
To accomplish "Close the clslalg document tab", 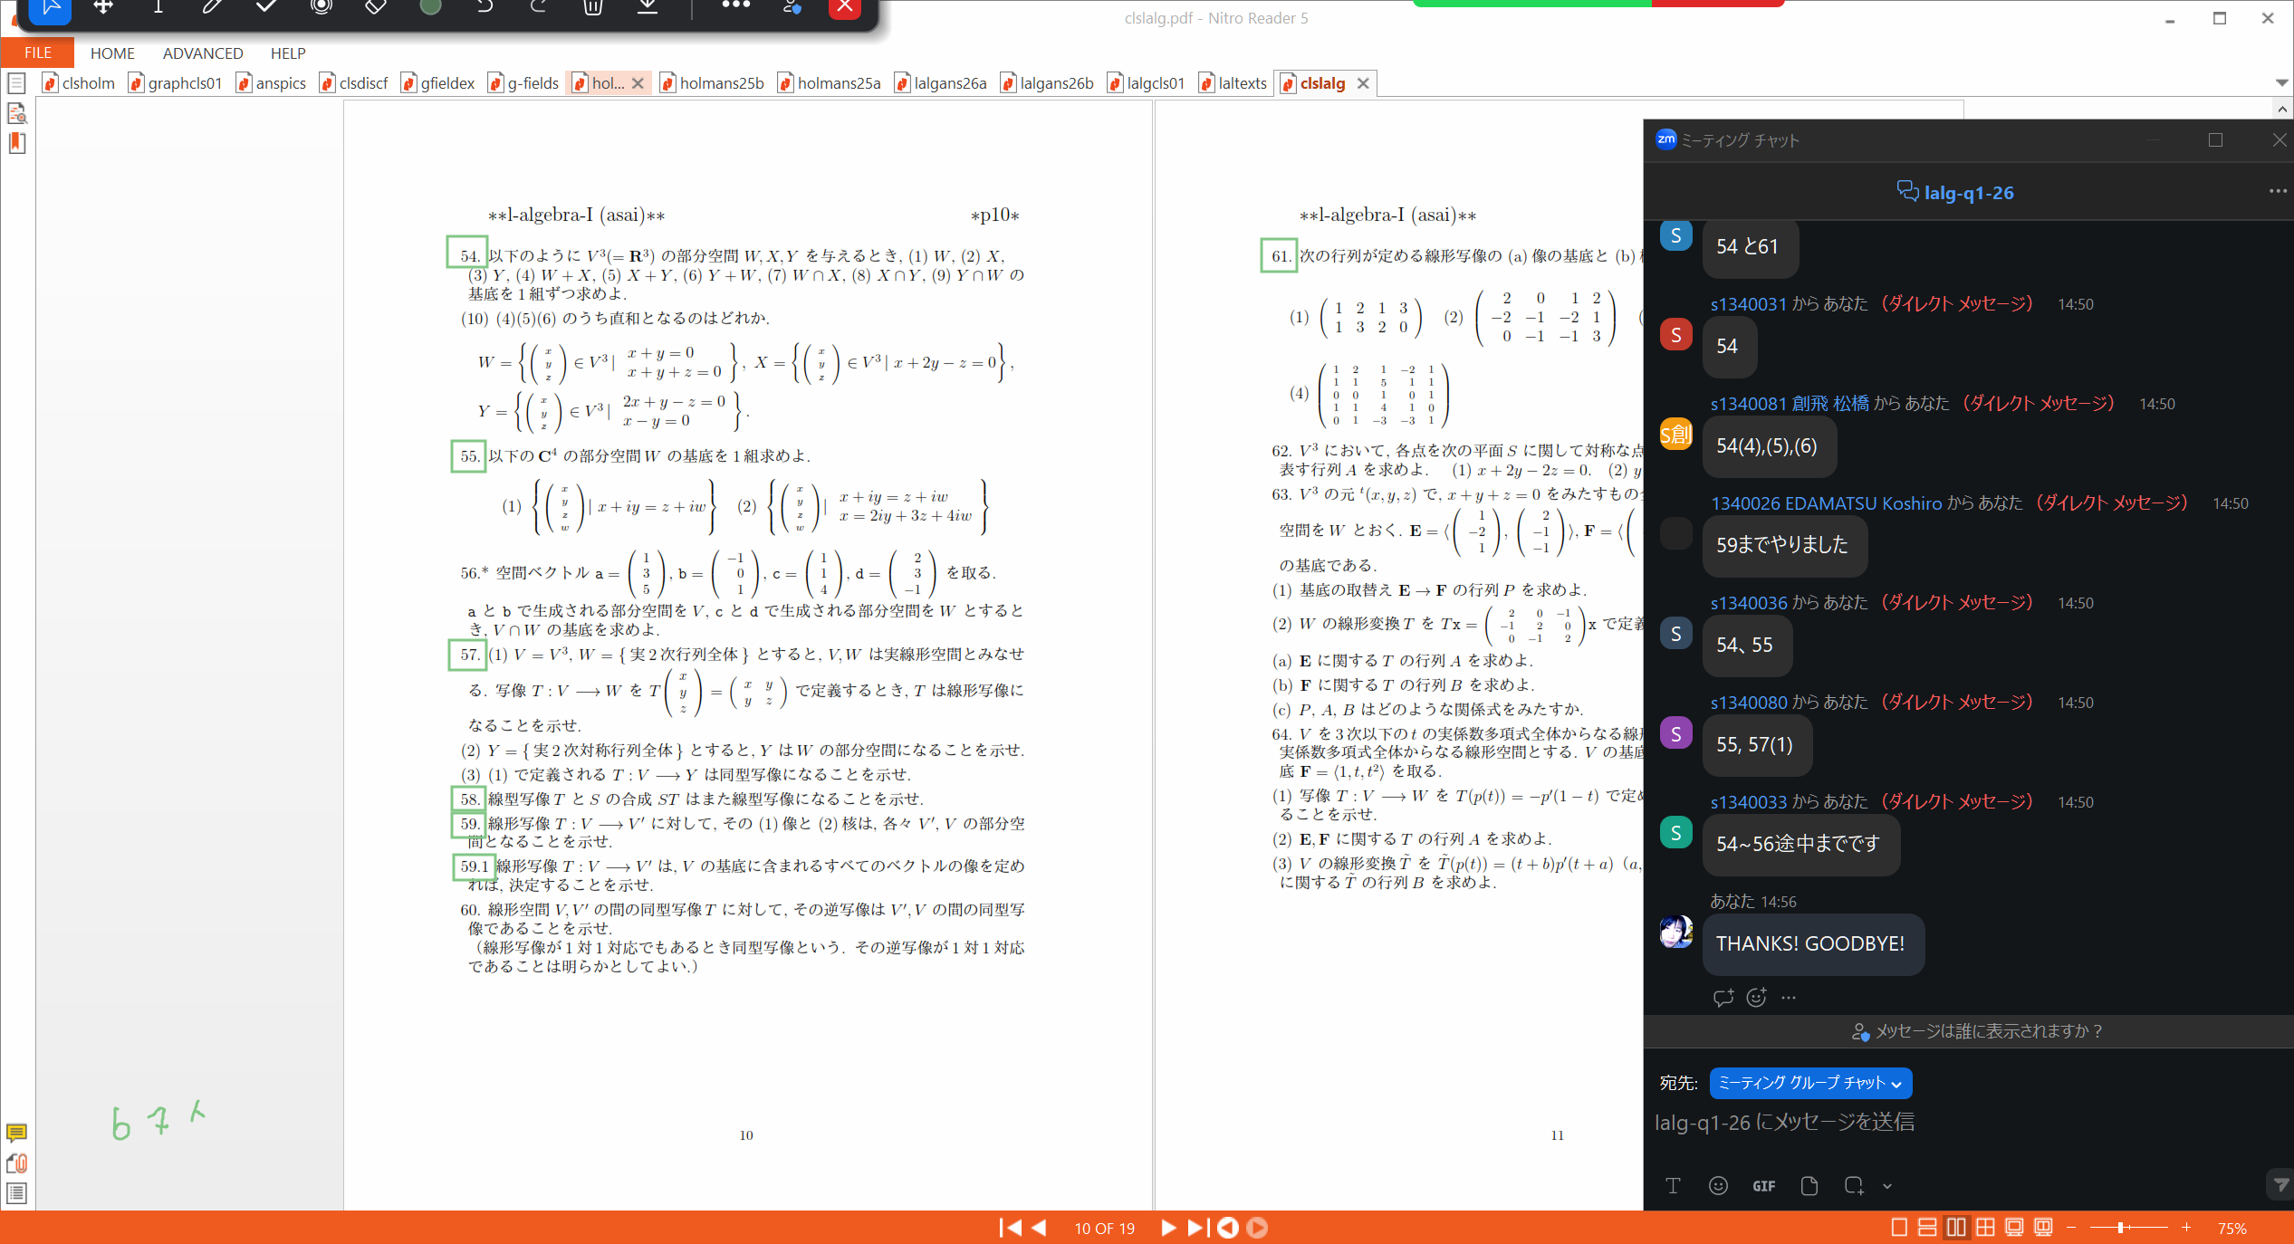I will [x=1363, y=83].
